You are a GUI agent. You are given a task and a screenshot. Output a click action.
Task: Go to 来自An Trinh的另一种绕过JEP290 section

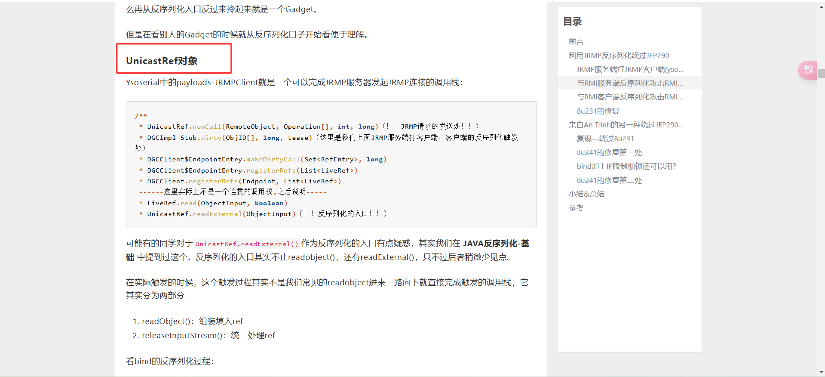(626, 125)
